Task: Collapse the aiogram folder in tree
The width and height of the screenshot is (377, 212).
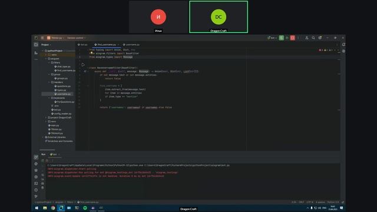Action: click(x=47, y=59)
